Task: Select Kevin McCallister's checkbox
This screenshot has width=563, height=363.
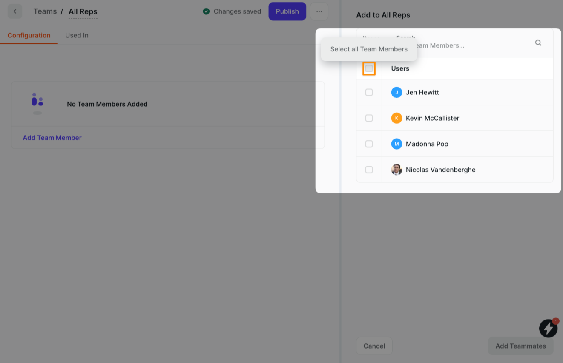Action: [x=369, y=118]
